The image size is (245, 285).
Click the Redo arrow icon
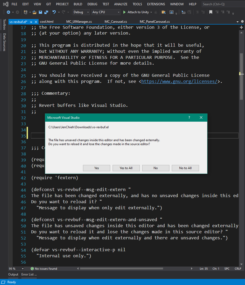point(63,12)
